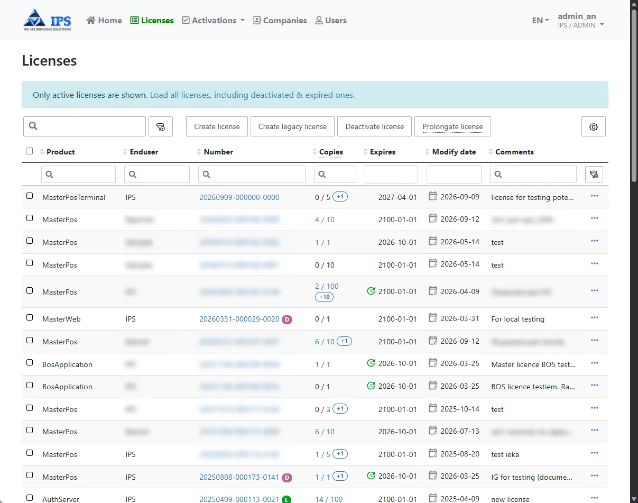This screenshot has height=503, width=638.
Task: Click the Create legacy license button
Action: click(292, 127)
